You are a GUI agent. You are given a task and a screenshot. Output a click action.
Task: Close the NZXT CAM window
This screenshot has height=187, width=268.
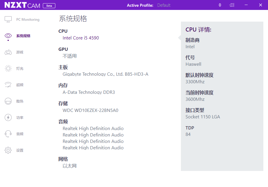coord(260,5)
